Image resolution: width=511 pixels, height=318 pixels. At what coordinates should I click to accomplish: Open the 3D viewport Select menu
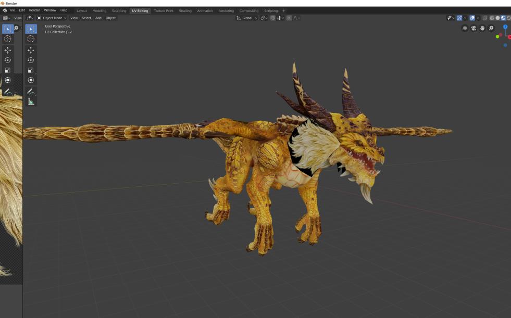tap(86, 18)
